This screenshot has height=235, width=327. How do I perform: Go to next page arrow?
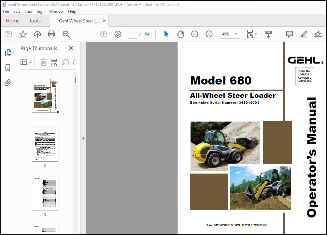click(x=118, y=34)
